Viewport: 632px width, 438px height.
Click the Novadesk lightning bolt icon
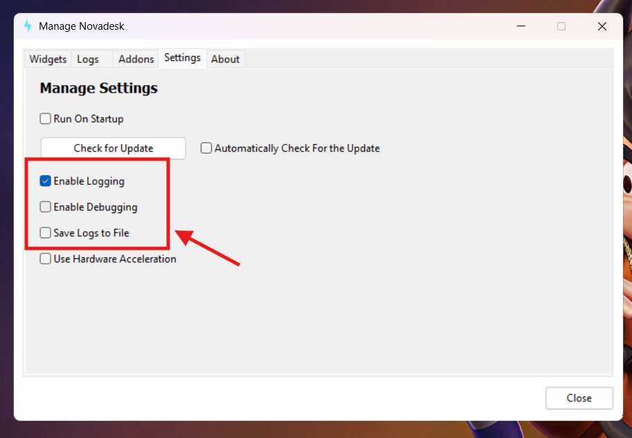[x=28, y=26]
